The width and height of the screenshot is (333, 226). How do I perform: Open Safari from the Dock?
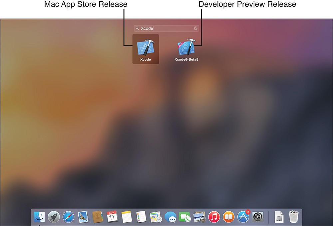pos(68,217)
